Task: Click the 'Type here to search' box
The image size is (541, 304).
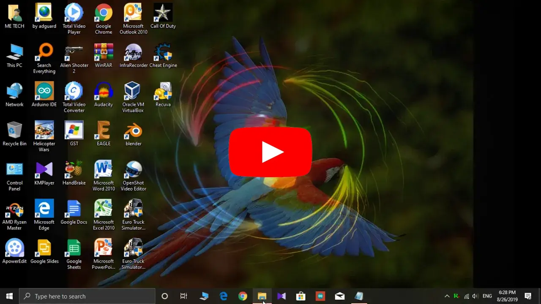Action: tap(87, 296)
